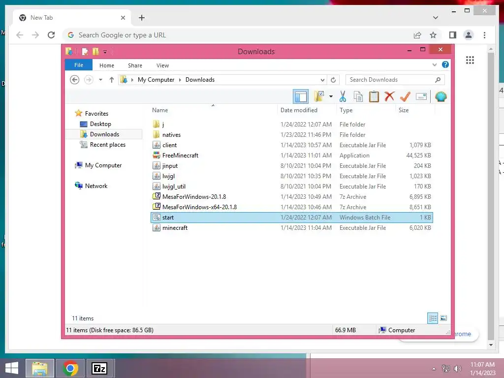Open Chrome three-dot menu
This screenshot has height=378, width=504.
[484, 35]
